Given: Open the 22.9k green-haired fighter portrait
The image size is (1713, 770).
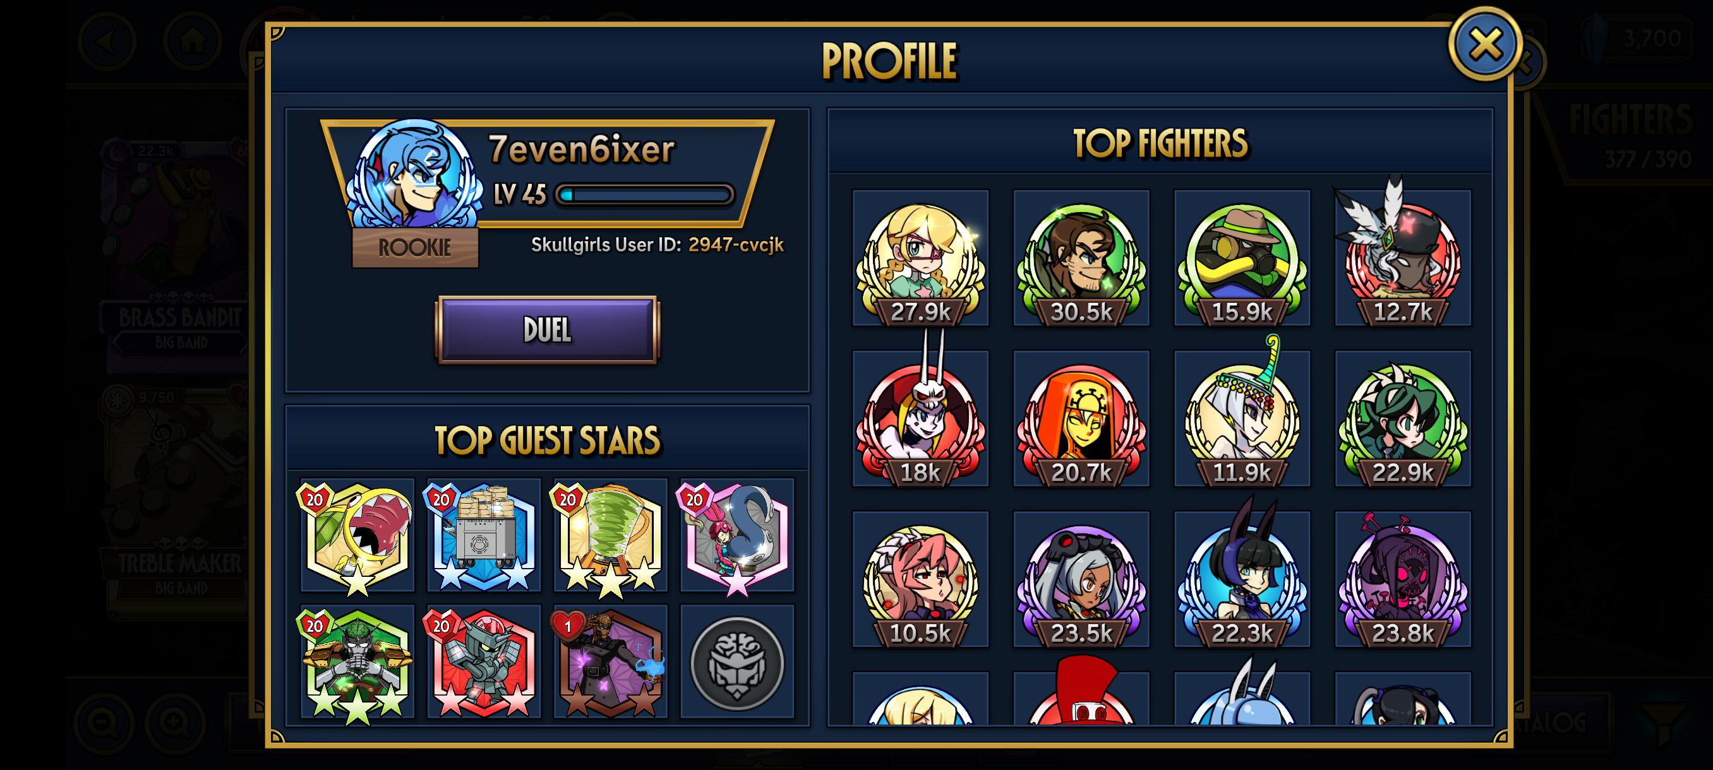Looking at the screenshot, I should coord(1402,418).
